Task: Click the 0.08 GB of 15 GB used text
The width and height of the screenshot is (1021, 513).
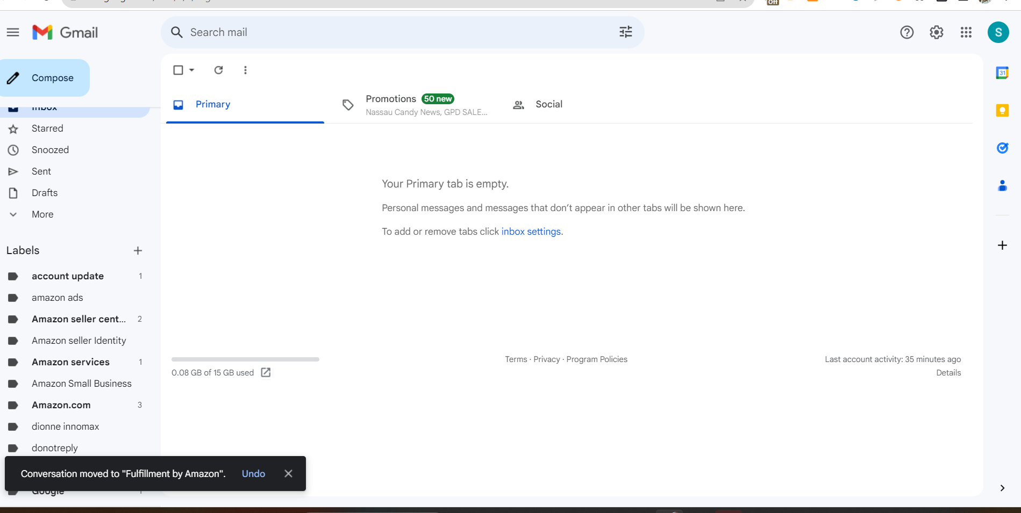Action: (x=212, y=373)
